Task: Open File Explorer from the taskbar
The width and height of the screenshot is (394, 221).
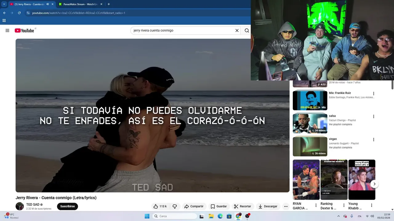Action: click(x=211, y=216)
